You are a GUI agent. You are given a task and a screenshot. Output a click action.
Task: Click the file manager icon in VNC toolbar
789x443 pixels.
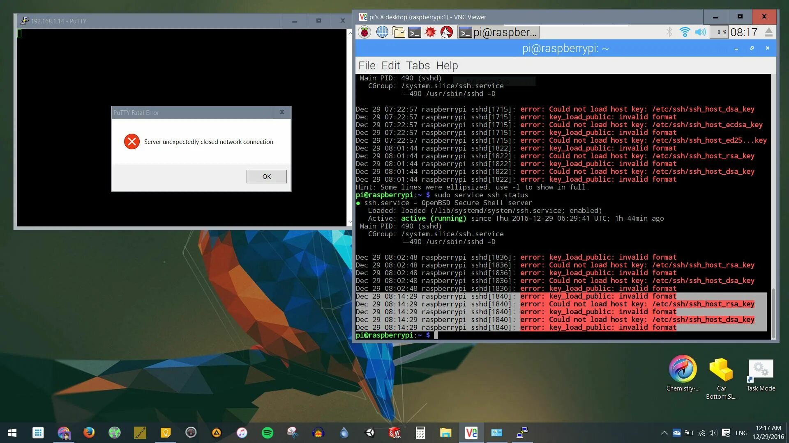pos(398,32)
